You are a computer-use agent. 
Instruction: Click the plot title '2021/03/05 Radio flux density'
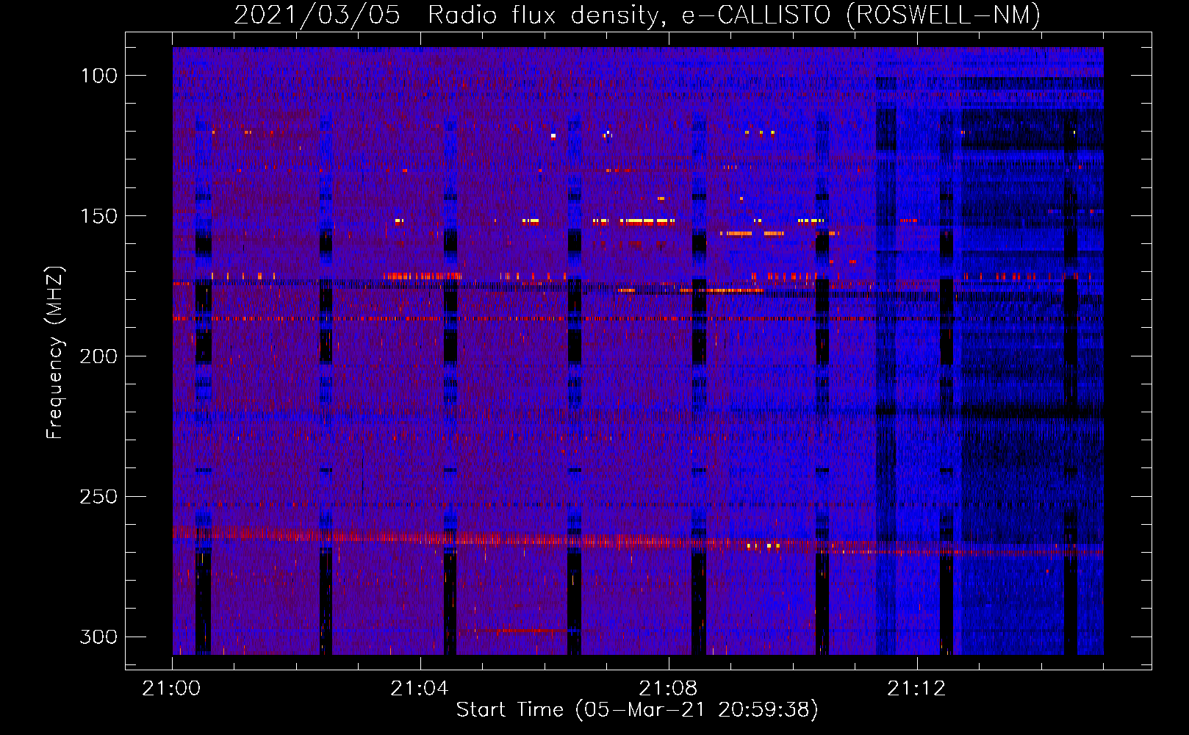pyautogui.click(x=636, y=15)
